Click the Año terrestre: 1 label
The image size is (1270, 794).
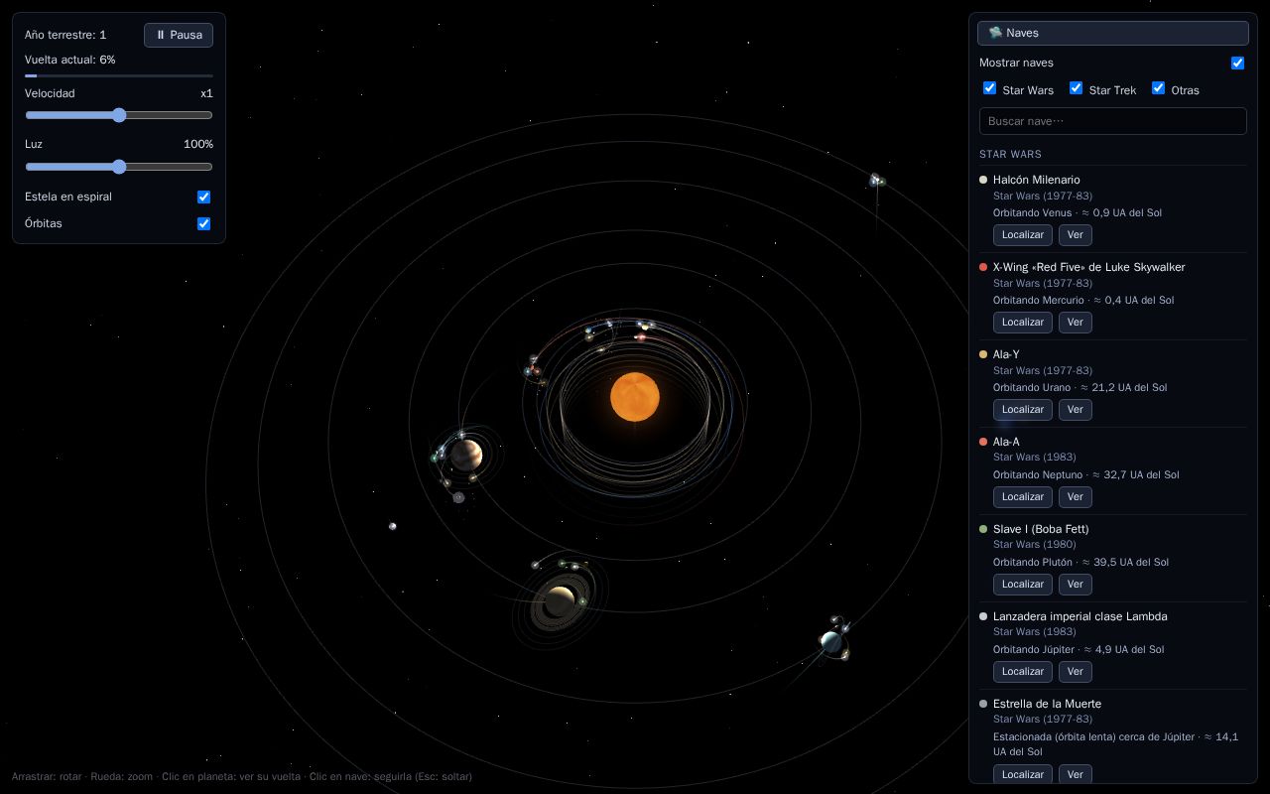[65, 35]
